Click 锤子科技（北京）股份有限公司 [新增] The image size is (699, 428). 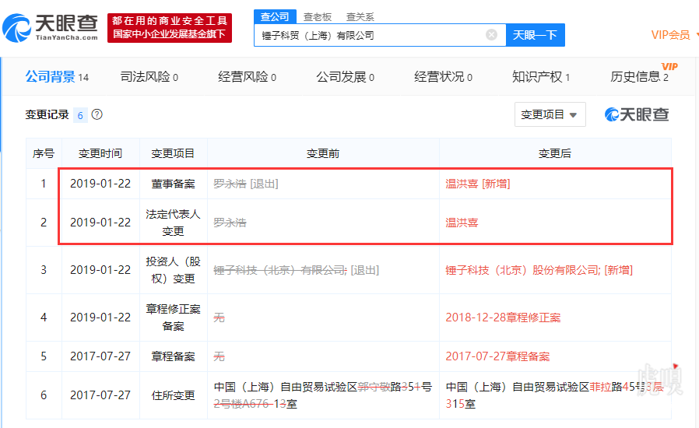539,270
